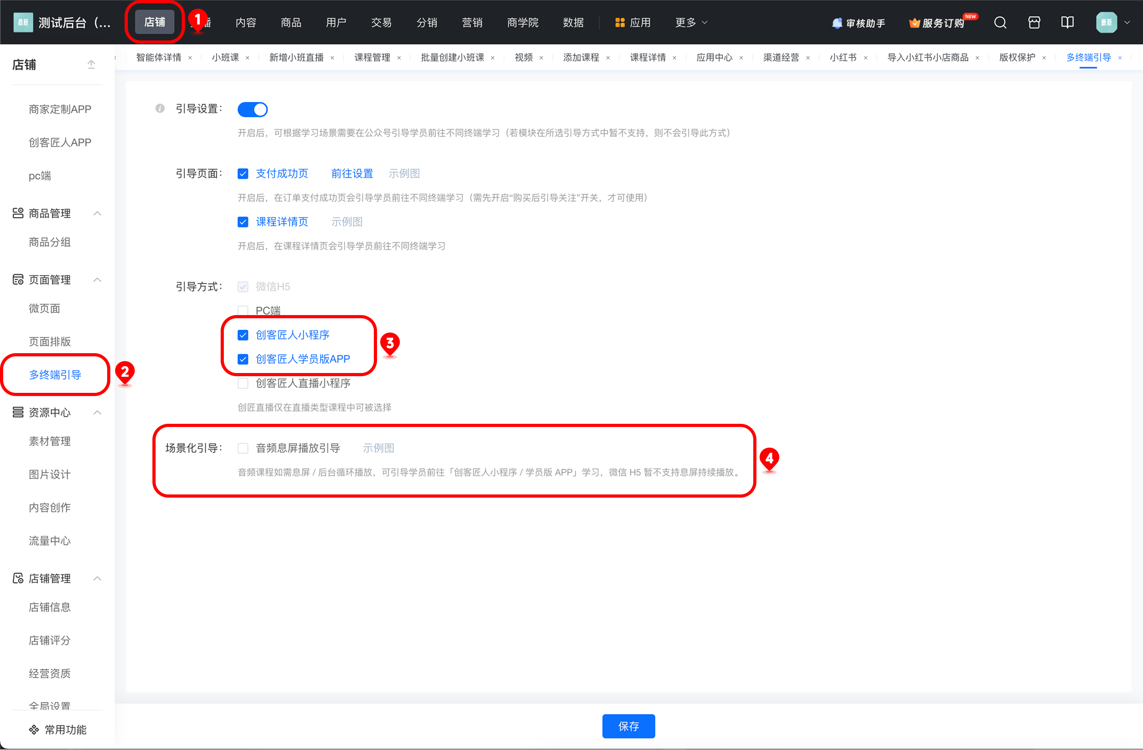Close the 智能体详情 tab
The image size is (1143, 750).
pyautogui.click(x=190, y=58)
